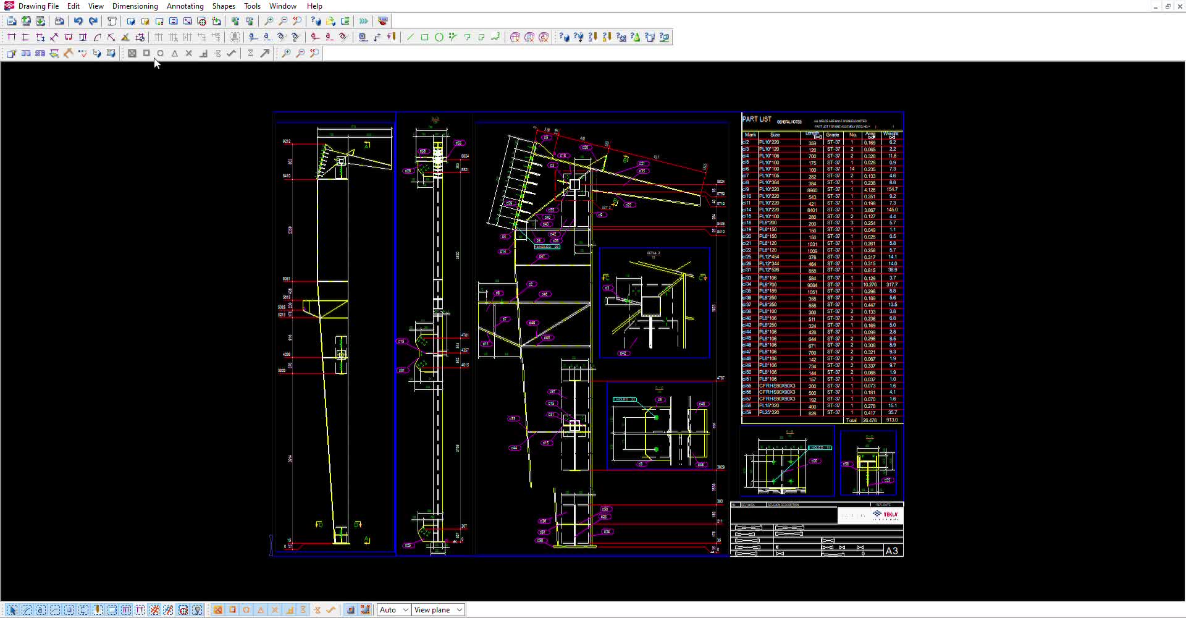The height and width of the screenshot is (618, 1186).
Task: Toggle the select texts switch with letter a
Action: tap(41, 610)
